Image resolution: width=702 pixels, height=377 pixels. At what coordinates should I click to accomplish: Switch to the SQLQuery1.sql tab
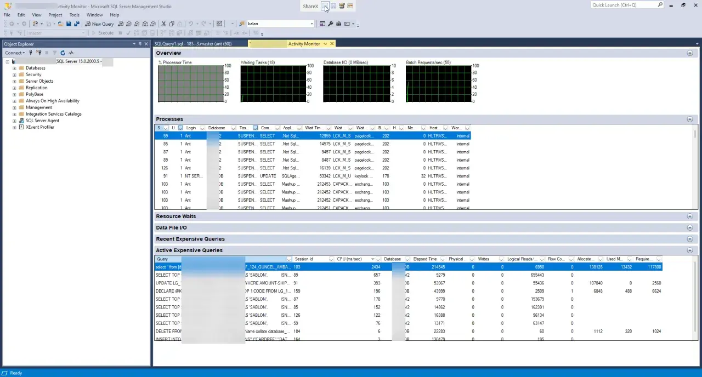(x=193, y=44)
